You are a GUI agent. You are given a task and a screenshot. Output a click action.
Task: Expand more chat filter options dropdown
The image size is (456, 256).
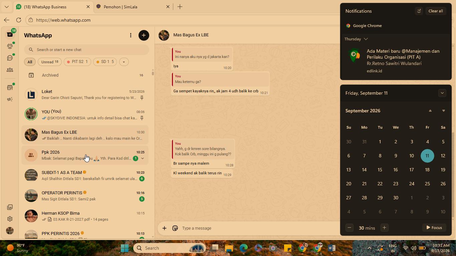coord(124,62)
